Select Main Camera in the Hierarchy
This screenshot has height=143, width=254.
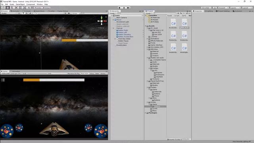[121, 17]
